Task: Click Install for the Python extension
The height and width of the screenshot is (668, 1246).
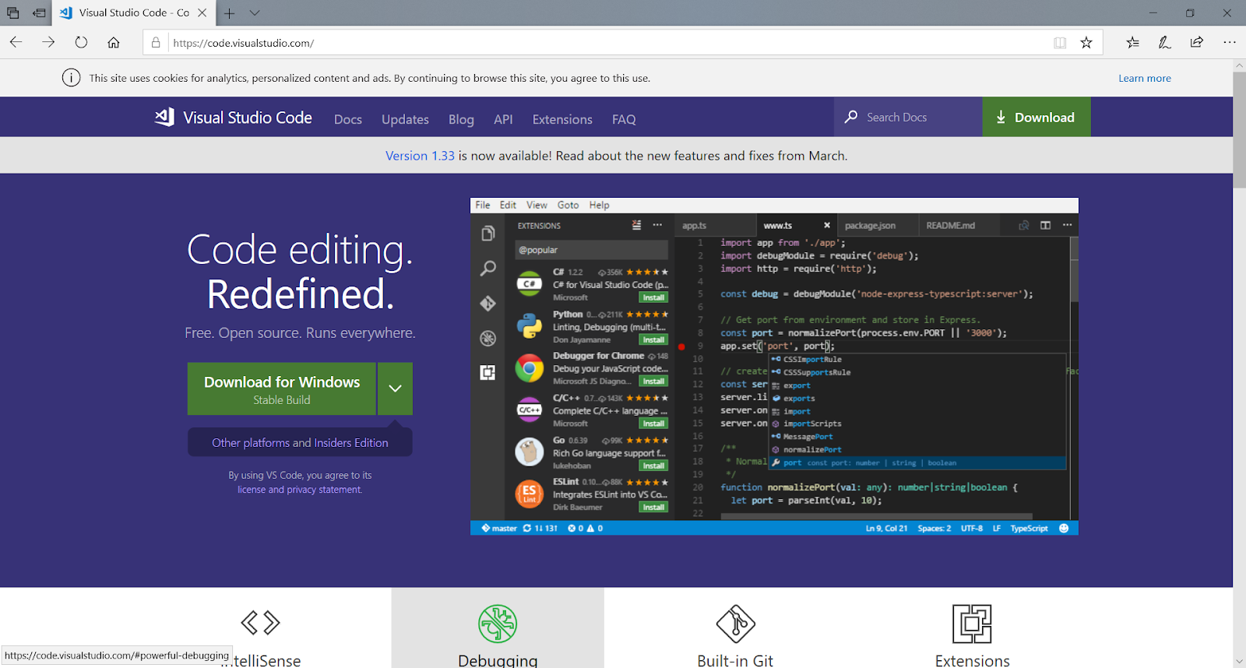Action: [653, 339]
